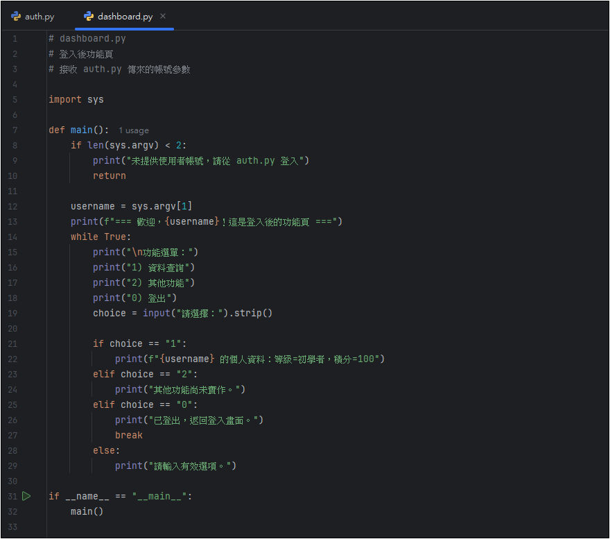Click the Python icon on dashboard.py tab

tap(88, 16)
